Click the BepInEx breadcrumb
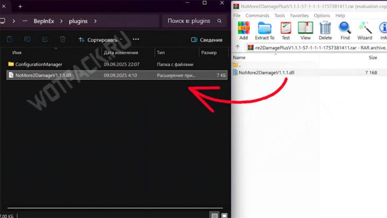Screen dimensions: 387x218 (x=43, y=21)
